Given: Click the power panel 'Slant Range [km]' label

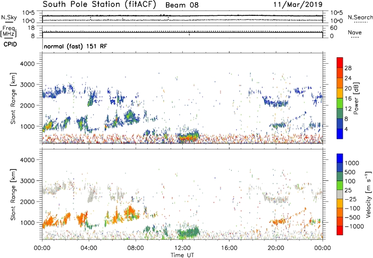Looking at the screenshot, I should [13, 98].
